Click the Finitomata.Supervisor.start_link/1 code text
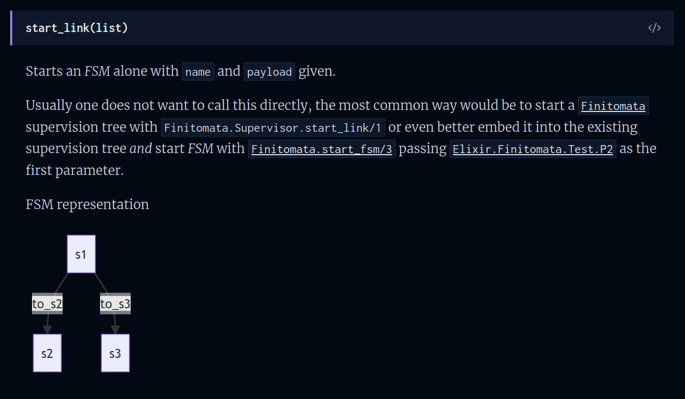Viewport: 685px width, 399px height. (x=273, y=127)
